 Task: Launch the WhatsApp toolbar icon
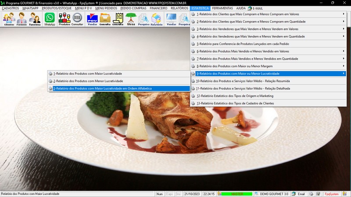[x=50, y=19]
